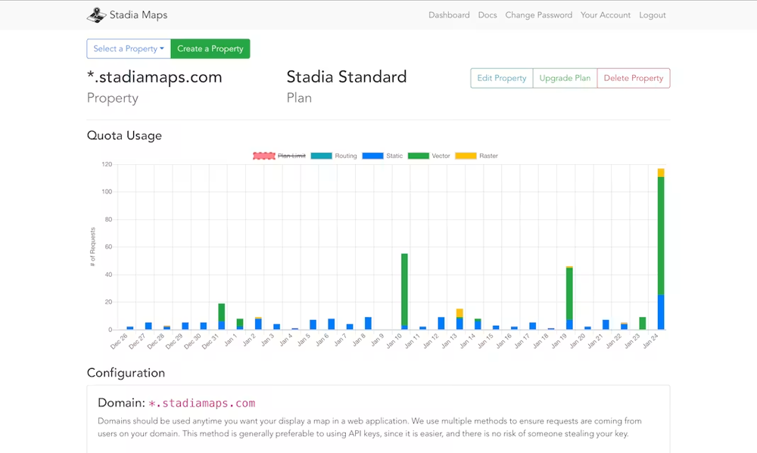The image size is (757, 453).
Task: Click the Jan 8 chart bar
Action: [369, 323]
